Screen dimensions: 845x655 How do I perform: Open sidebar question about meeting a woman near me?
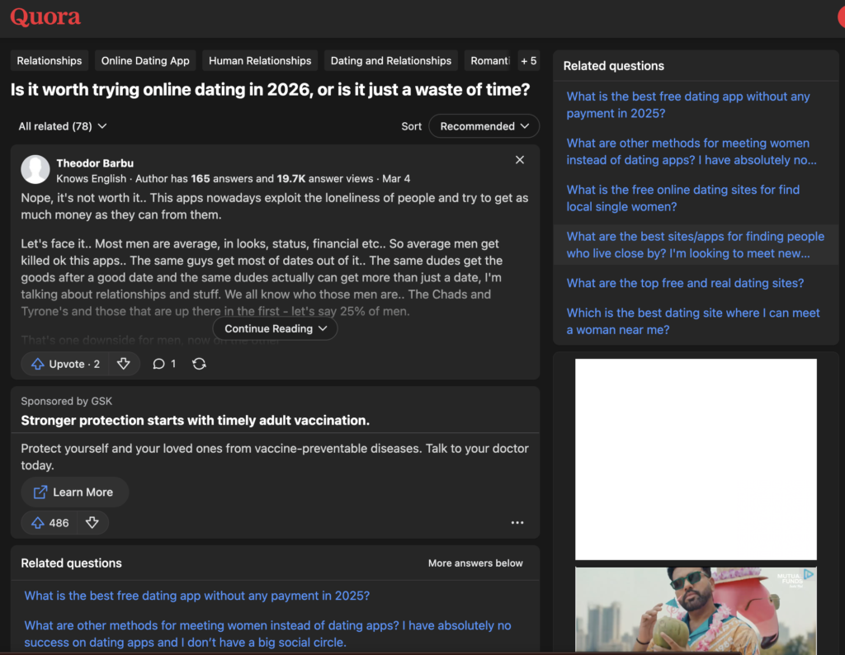point(693,321)
